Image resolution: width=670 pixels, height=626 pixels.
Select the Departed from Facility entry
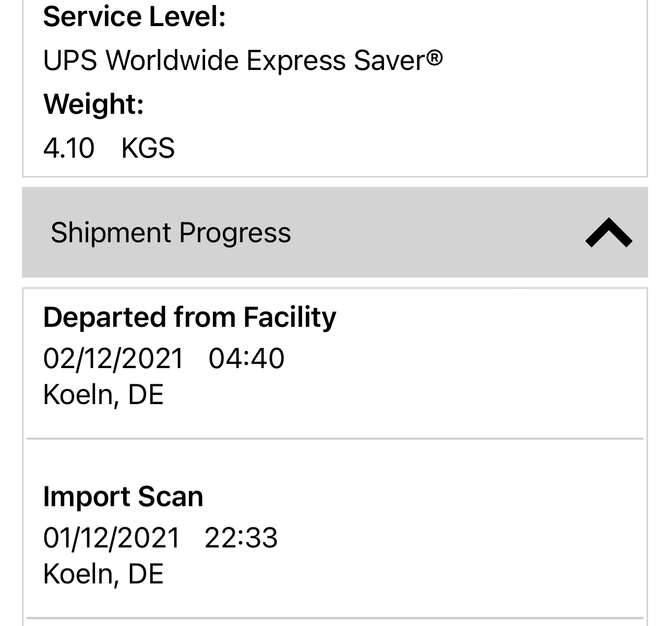click(x=189, y=317)
